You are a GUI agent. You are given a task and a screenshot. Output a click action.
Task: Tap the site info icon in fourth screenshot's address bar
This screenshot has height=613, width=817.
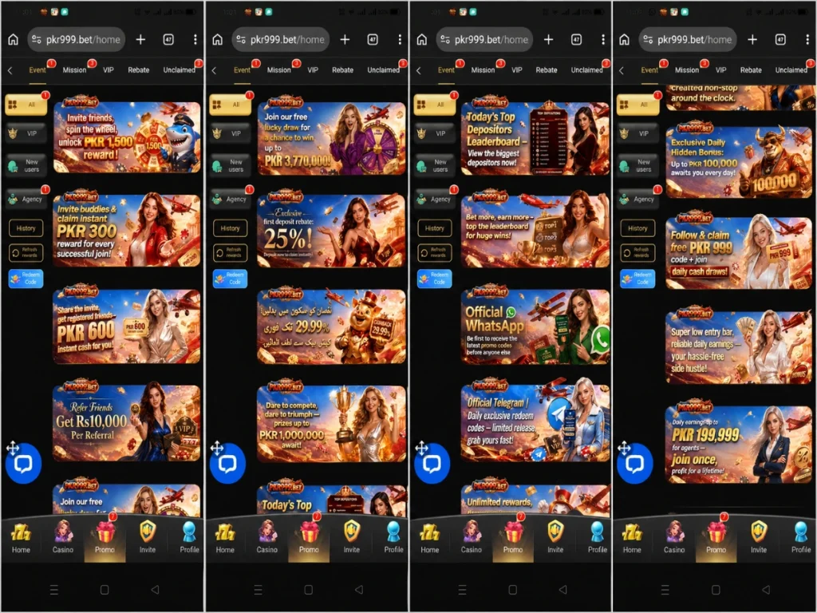point(648,40)
